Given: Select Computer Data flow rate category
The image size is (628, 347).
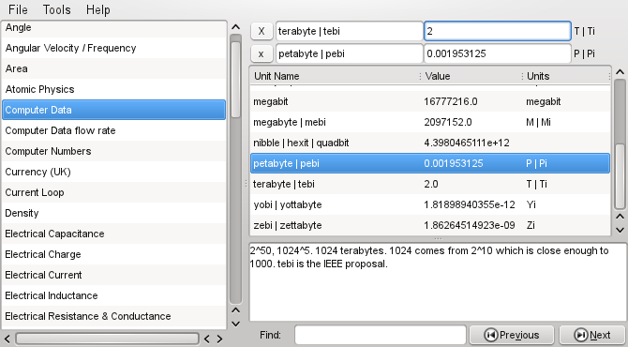Looking at the screenshot, I should tap(113, 130).
